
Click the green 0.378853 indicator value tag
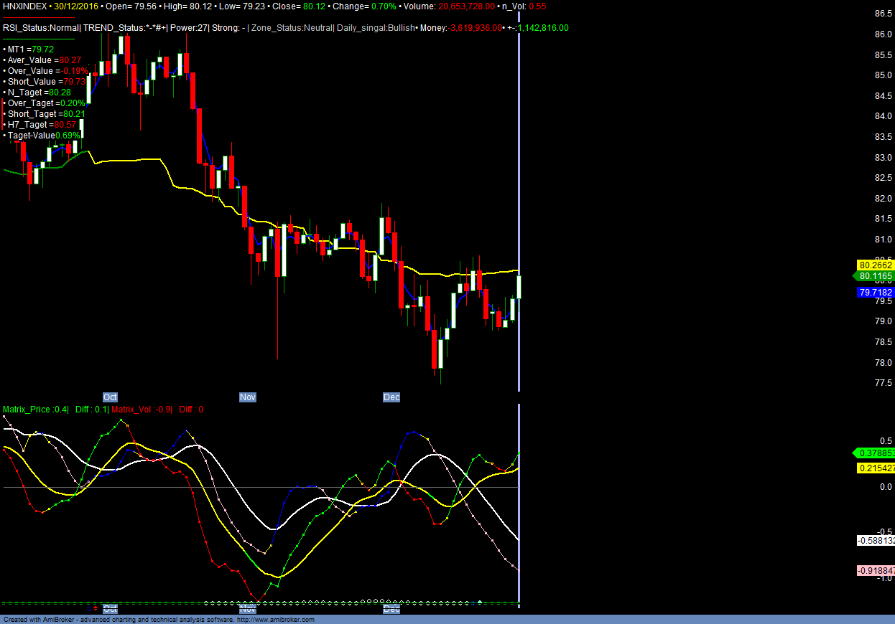874,453
